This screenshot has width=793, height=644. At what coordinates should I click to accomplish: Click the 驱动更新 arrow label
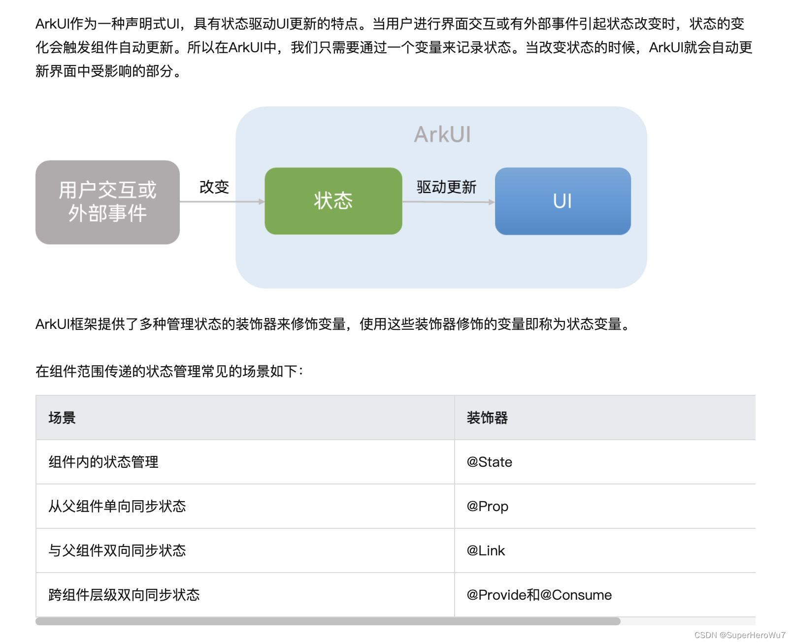pyautogui.click(x=446, y=187)
